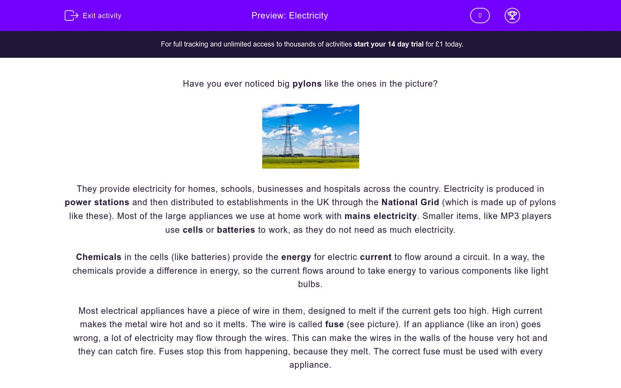Click the start your 14 day trial link

pyautogui.click(x=388, y=44)
